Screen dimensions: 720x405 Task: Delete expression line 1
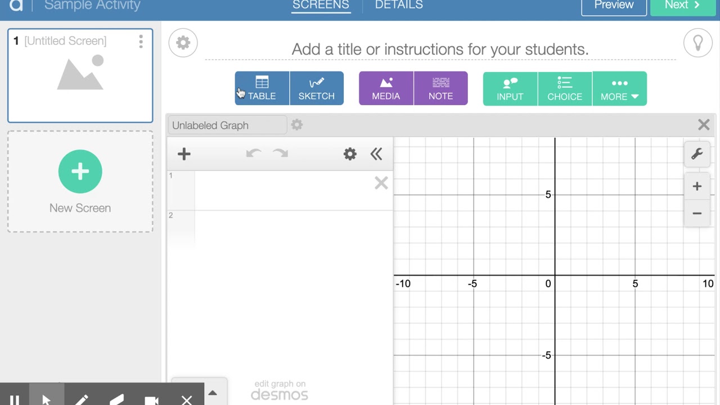point(381,183)
